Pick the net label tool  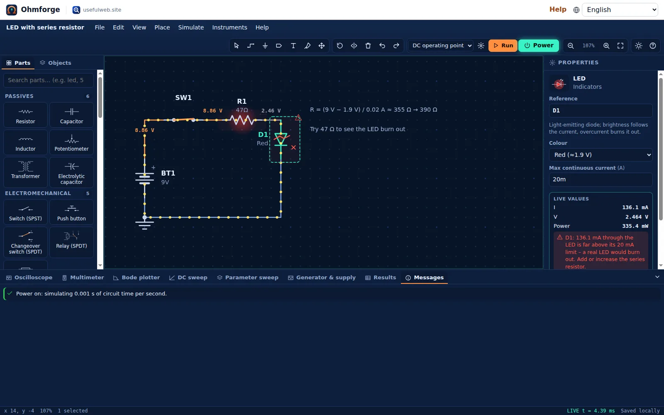pyautogui.click(x=279, y=46)
